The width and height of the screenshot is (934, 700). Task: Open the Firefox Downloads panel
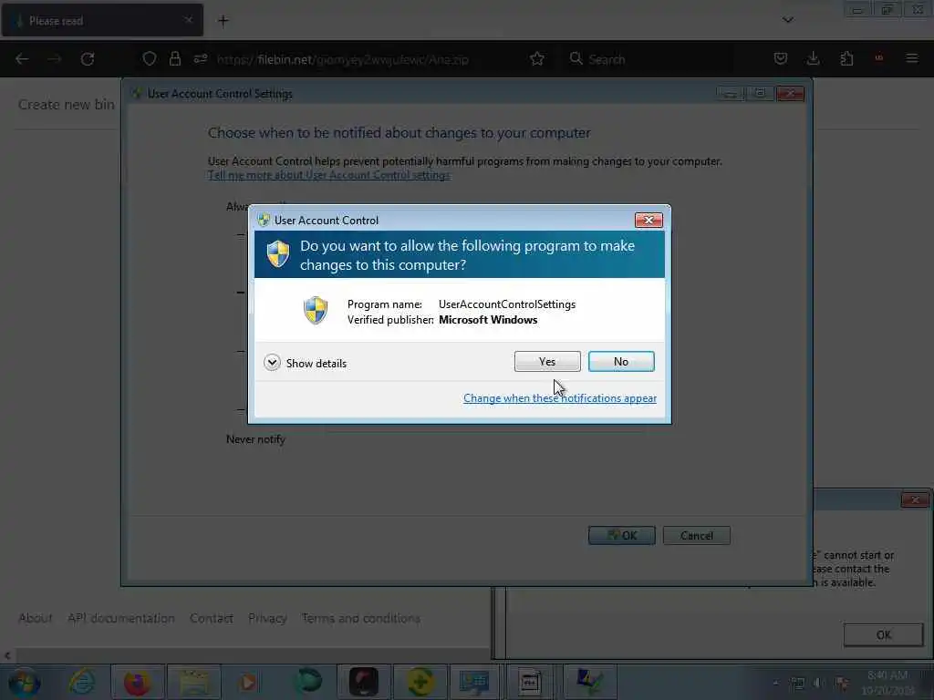tap(813, 58)
